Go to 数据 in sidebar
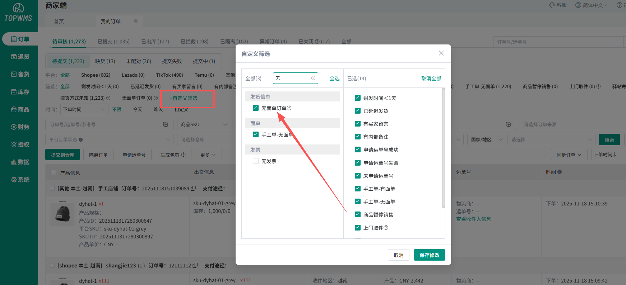The image size is (626, 285). pos(20,162)
